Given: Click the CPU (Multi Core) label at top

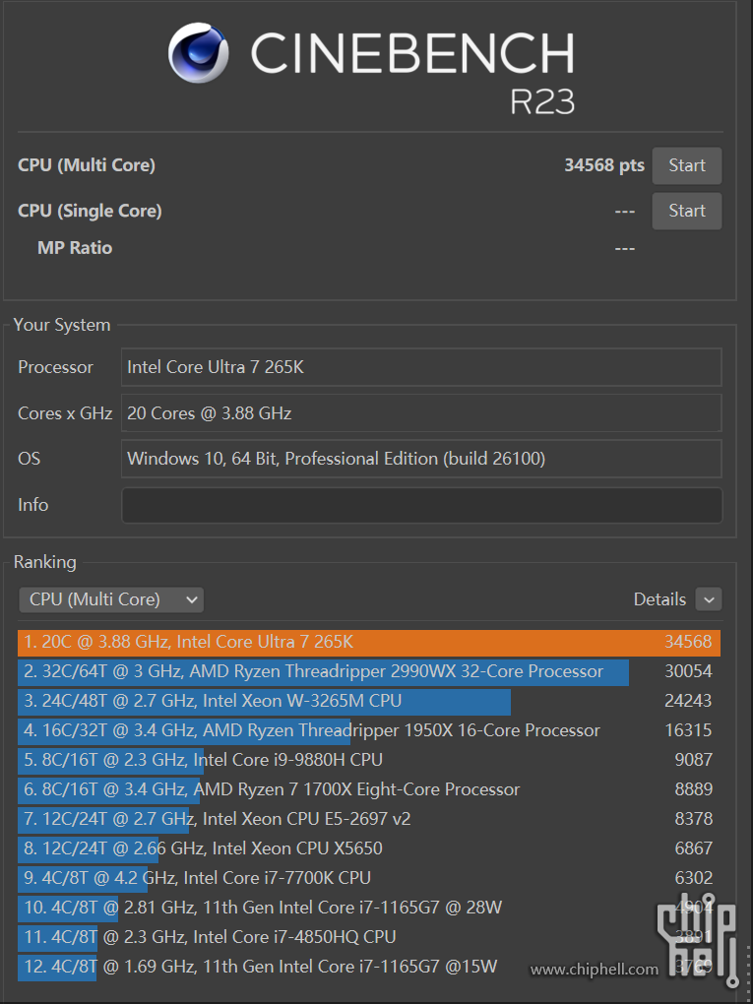Looking at the screenshot, I should click(87, 165).
